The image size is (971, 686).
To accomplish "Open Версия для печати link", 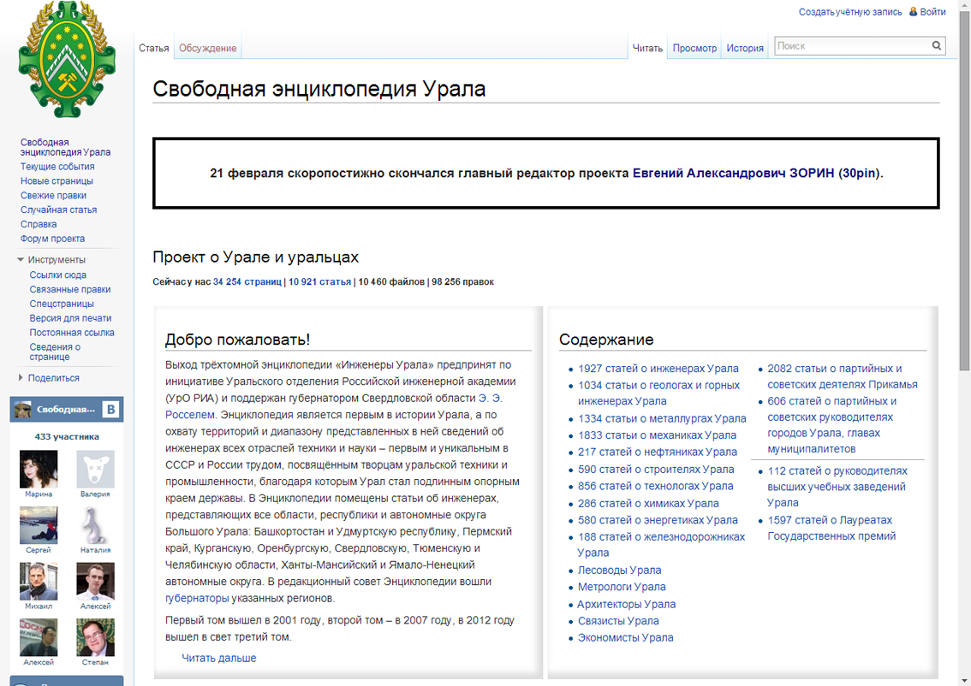I will point(70,318).
